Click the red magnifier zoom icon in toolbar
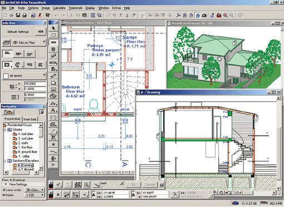The image size is (284, 207). [x=226, y=16]
